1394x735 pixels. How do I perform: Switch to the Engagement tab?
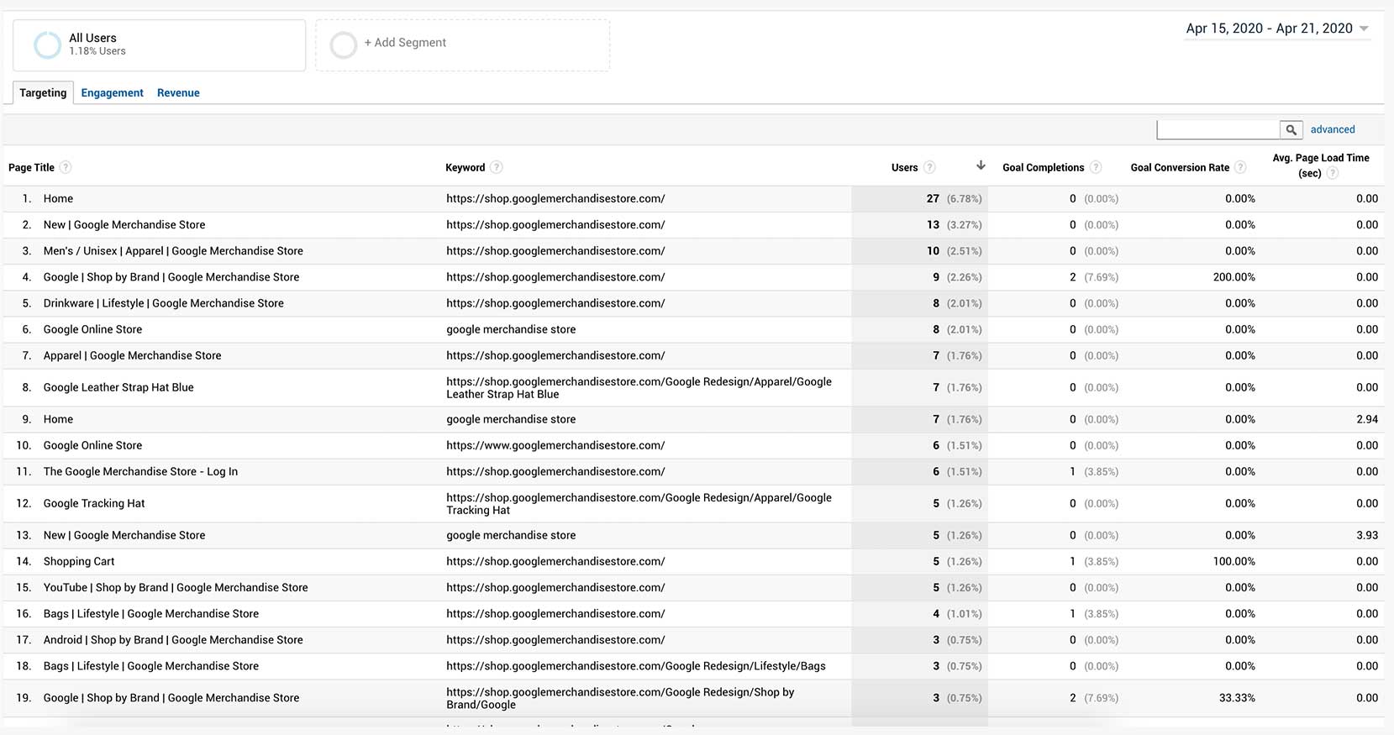click(x=112, y=92)
